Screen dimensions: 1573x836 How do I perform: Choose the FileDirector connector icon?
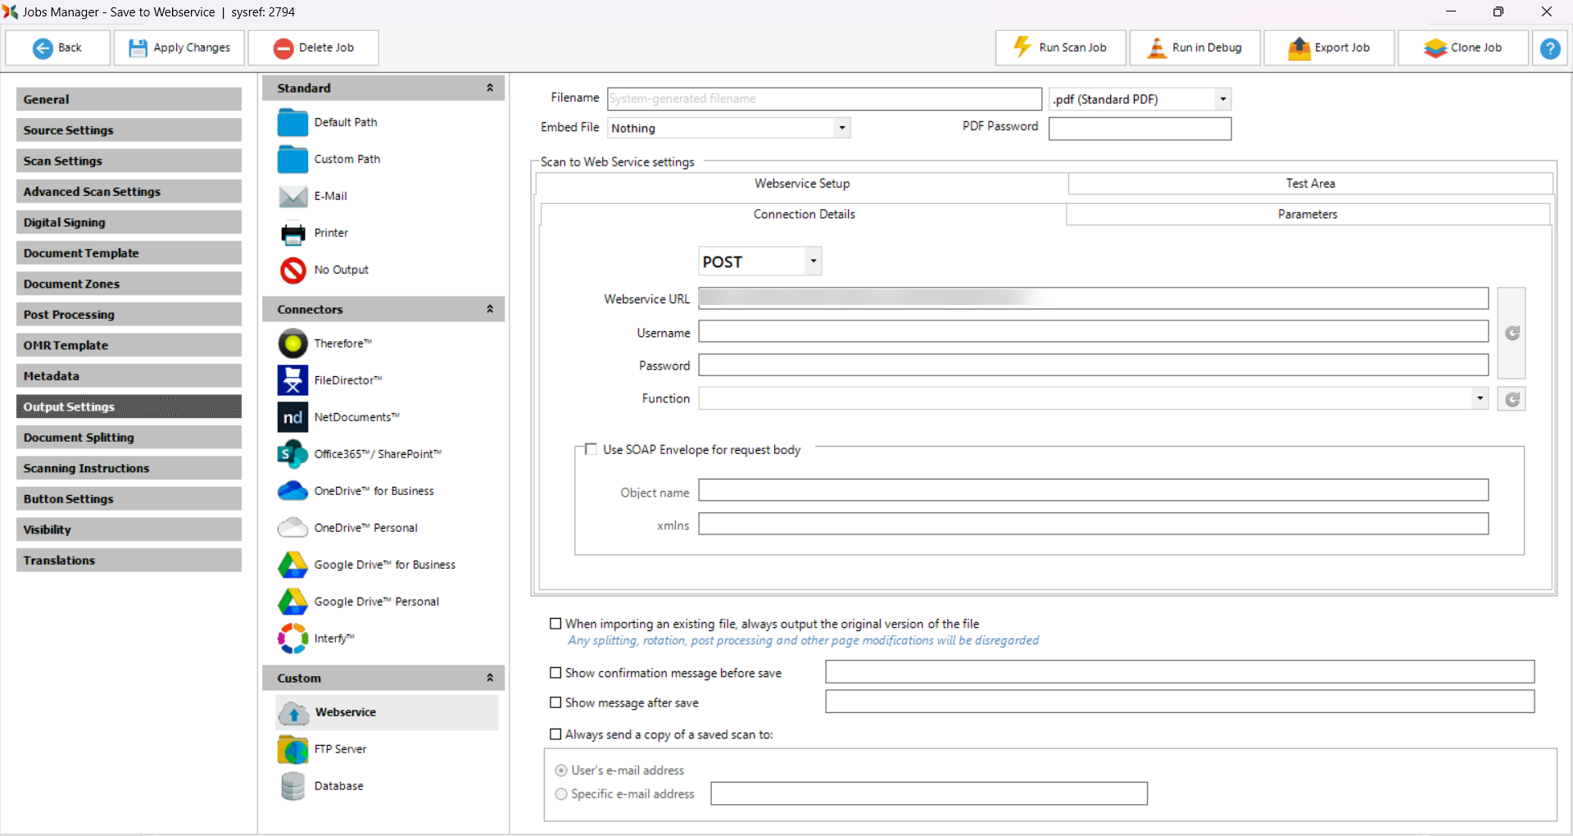click(x=292, y=380)
